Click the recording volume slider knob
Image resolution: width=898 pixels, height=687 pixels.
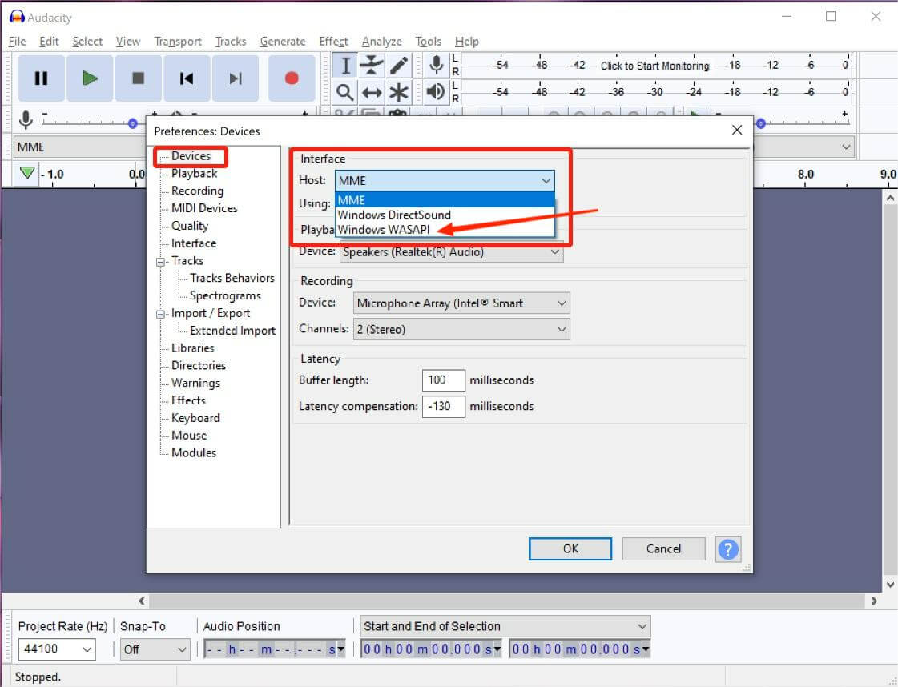133,123
